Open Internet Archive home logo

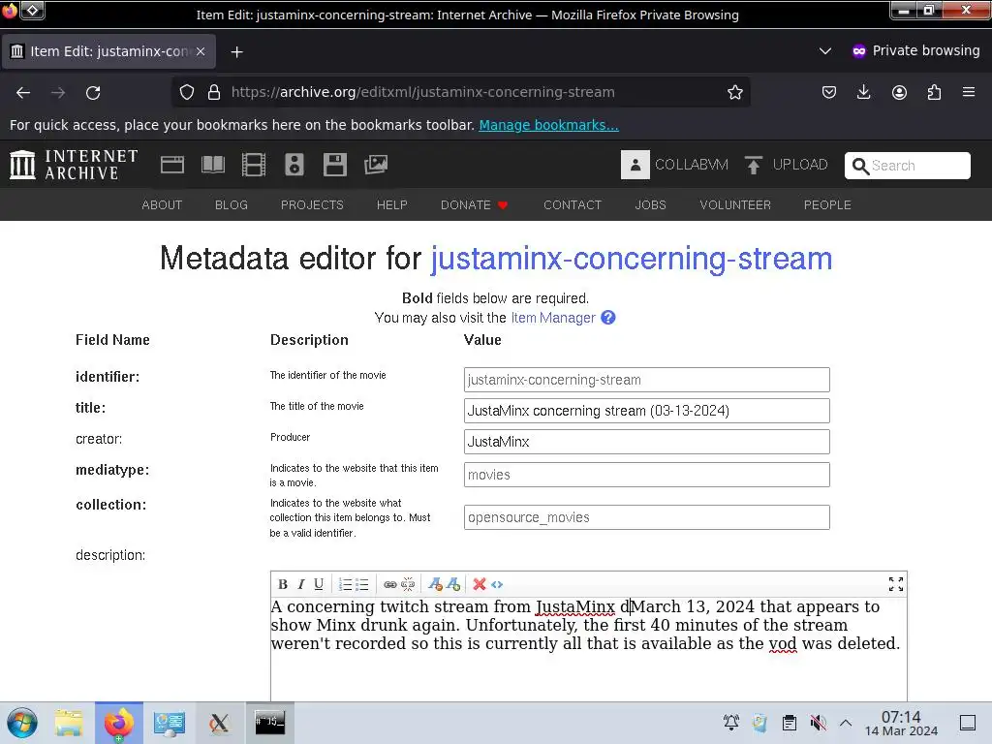(x=74, y=165)
